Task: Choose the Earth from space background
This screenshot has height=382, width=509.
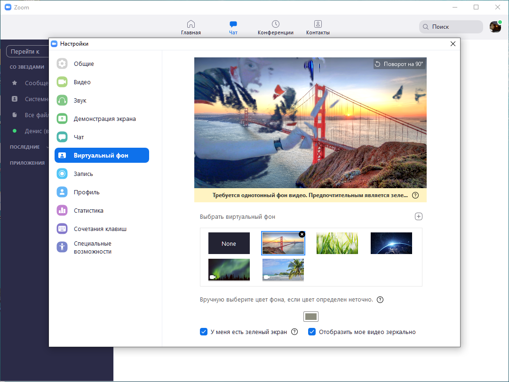Action: [391, 243]
